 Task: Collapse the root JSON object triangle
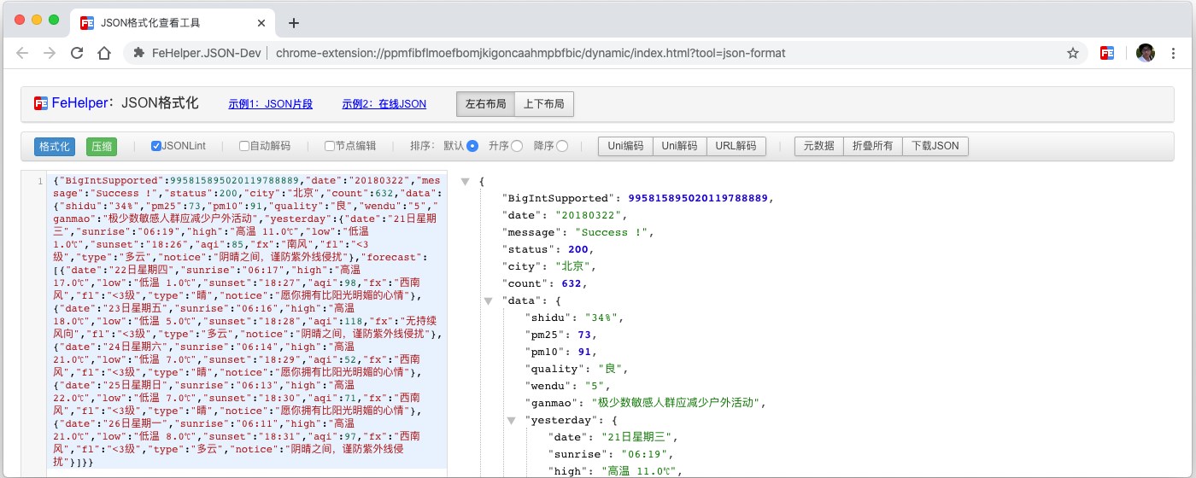tap(466, 182)
